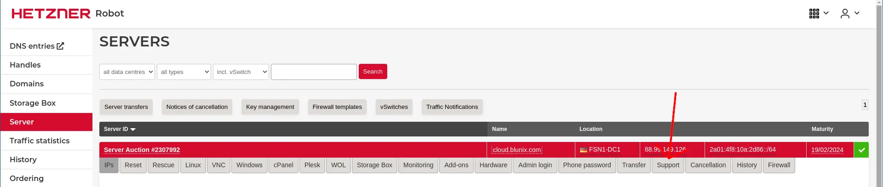Open Storage Box in sidebar menu
Image resolution: width=883 pixels, height=187 pixels.
pos(33,103)
